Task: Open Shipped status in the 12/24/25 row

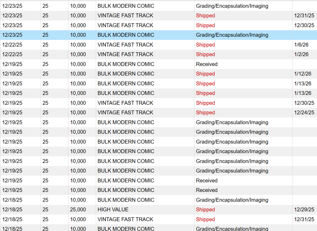Action: [x=205, y=113]
